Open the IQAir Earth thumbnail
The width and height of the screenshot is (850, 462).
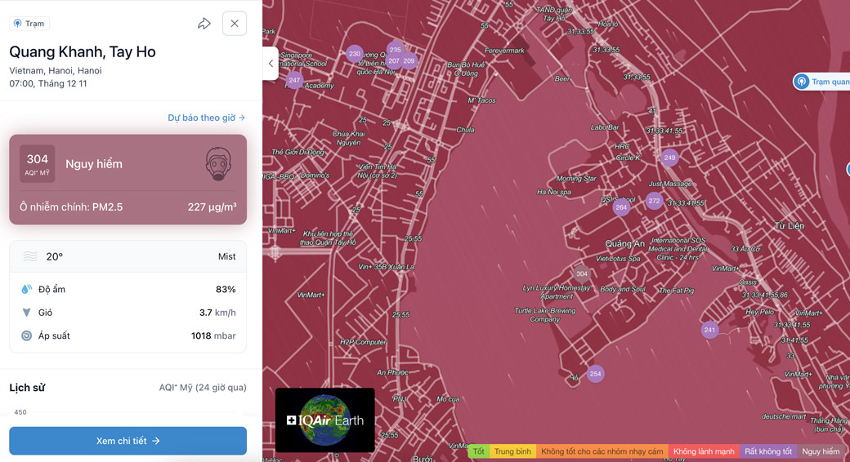pos(324,420)
